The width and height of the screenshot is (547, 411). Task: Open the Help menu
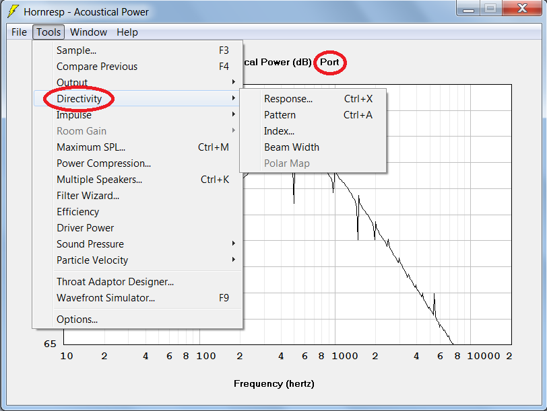(127, 32)
